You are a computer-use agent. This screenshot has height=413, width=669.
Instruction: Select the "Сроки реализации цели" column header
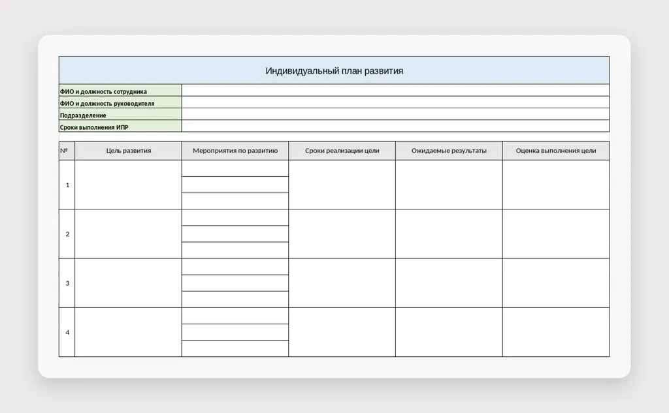coord(342,151)
